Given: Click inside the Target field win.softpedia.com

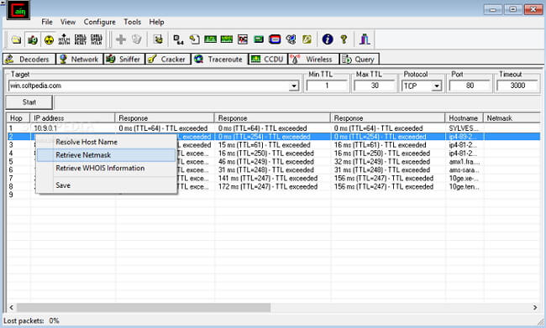Looking at the screenshot, I should tap(149, 86).
